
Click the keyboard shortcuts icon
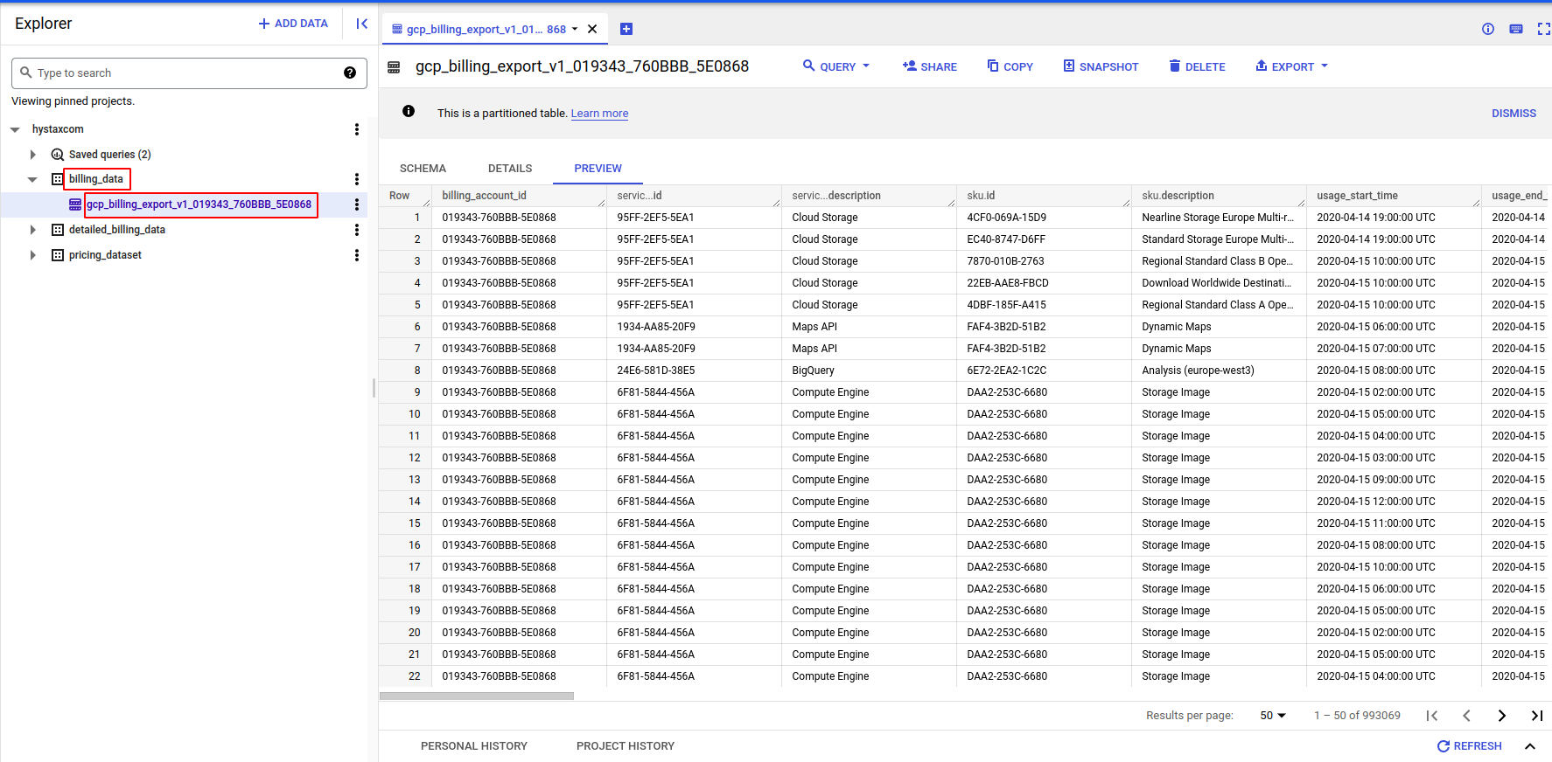(x=1516, y=29)
